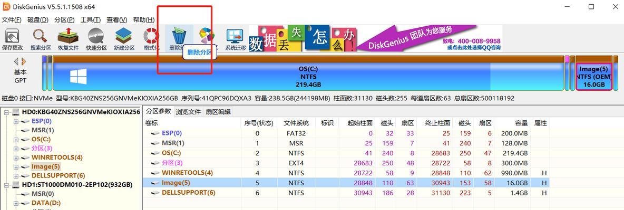Click the FAT32 file system cell

(296, 133)
